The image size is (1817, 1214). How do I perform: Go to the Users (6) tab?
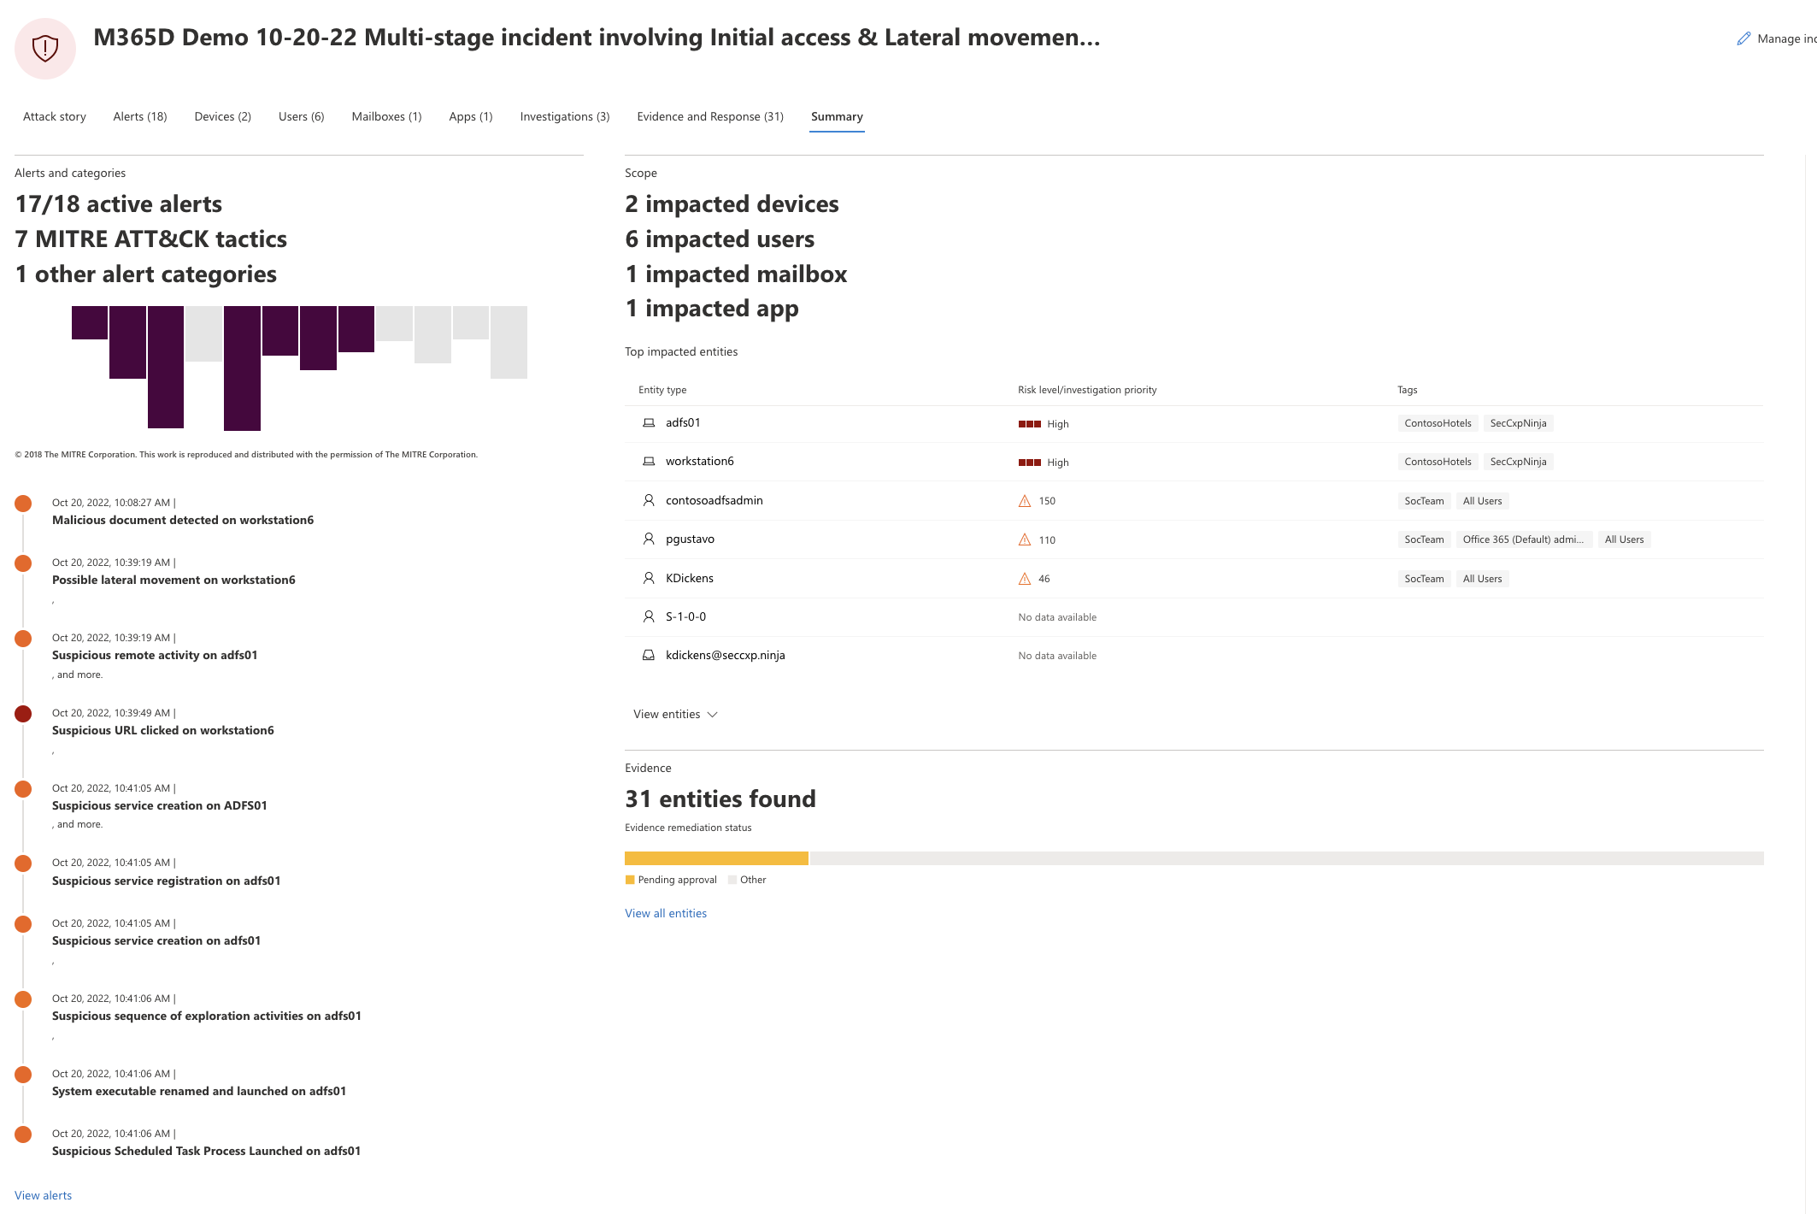coord(301,116)
